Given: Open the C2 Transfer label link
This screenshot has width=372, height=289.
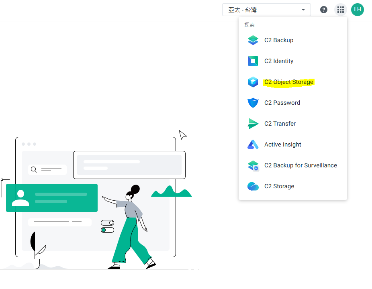Looking at the screenshot, I should coord(280,124).
